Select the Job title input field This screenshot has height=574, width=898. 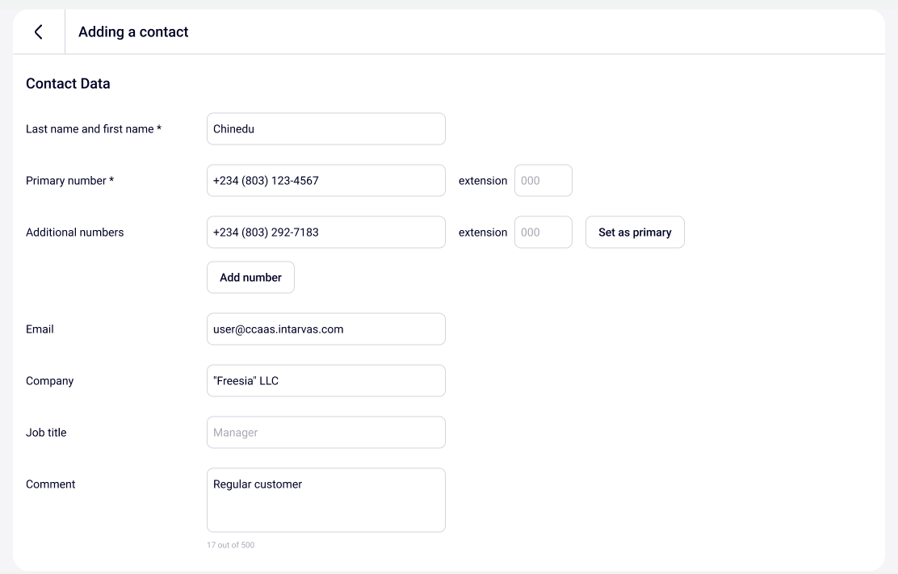point(325,433)
